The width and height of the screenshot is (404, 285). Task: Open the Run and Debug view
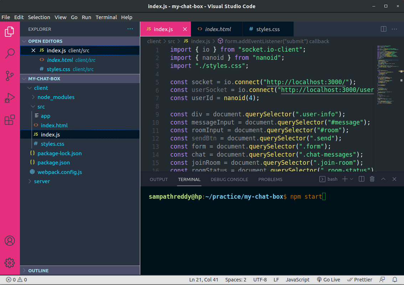pyautogui.click(x=10, y=98)
